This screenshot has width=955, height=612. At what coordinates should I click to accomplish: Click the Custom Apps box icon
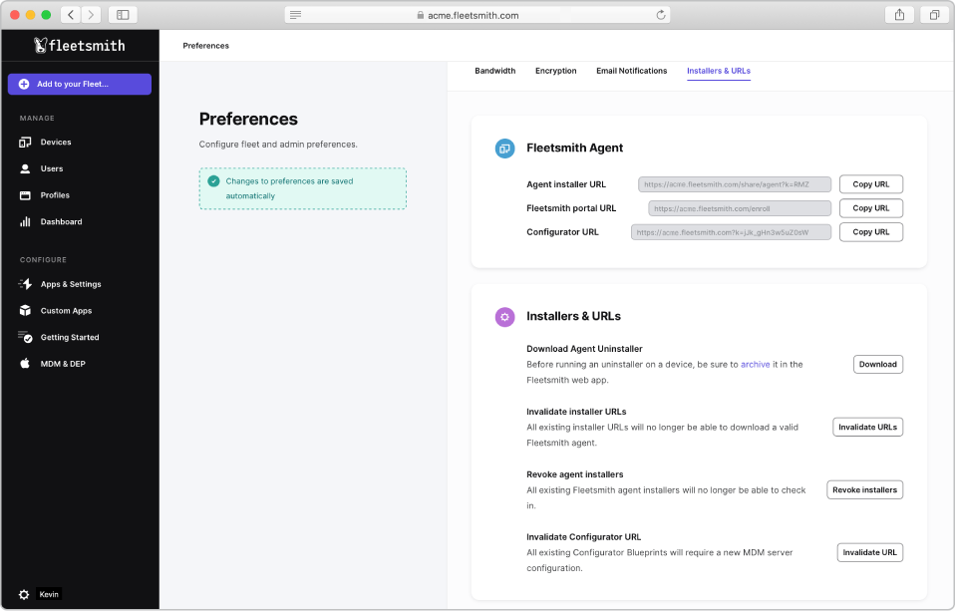point(25,311)
